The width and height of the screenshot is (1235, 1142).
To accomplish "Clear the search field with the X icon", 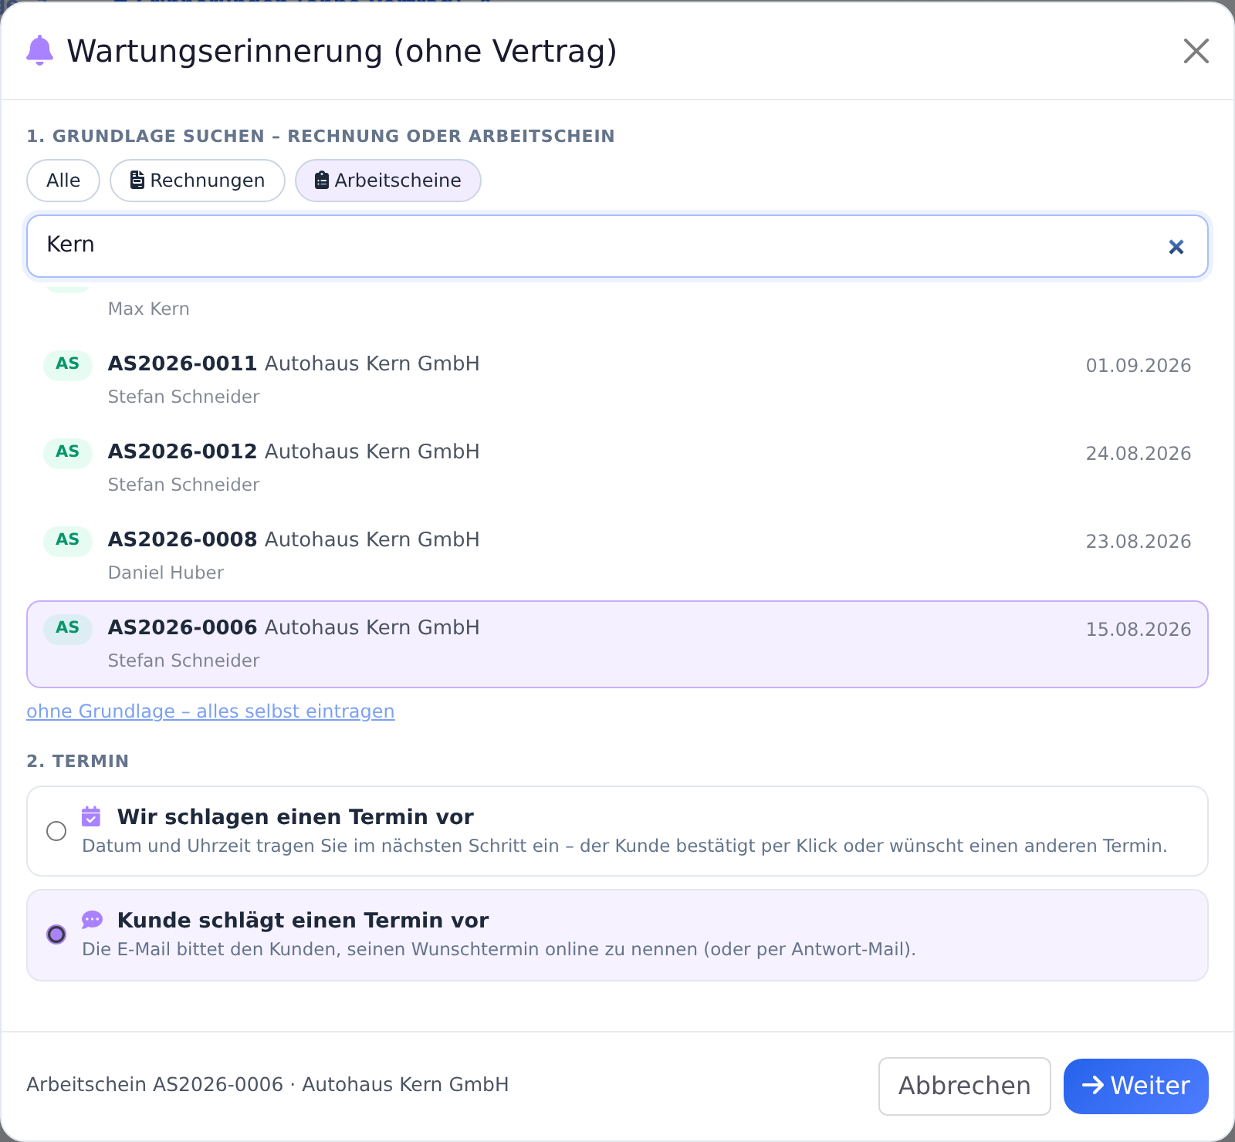I will pos(1176,247).
